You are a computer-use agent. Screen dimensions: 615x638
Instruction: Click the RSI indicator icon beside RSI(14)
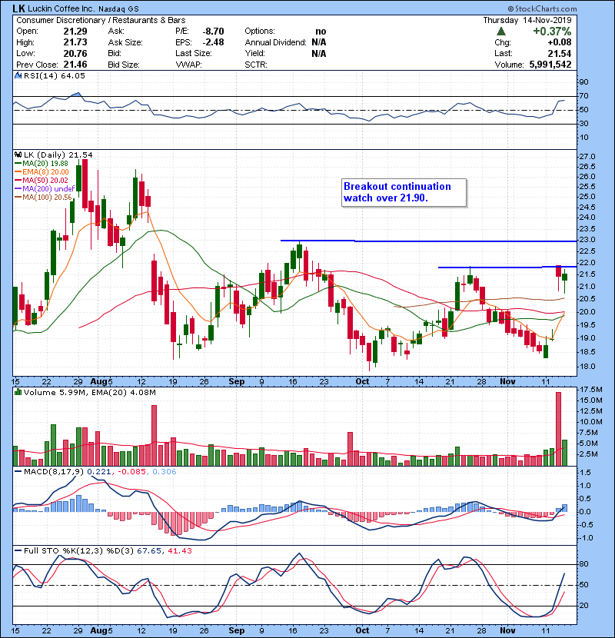(18, 75)
